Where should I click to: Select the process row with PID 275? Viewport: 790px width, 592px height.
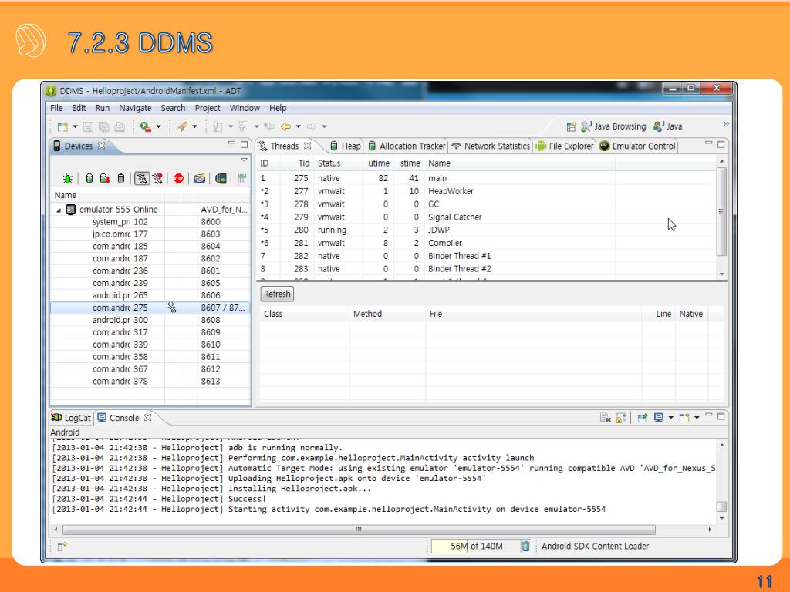pyautogui.click(x=150, y=308)
